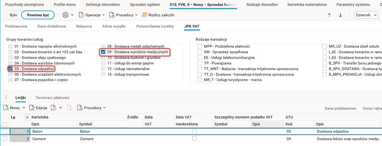Click the Rozlicz zaliczki coins icon
The width and height of the screenshot is (382, 146).
click(144, 15)
